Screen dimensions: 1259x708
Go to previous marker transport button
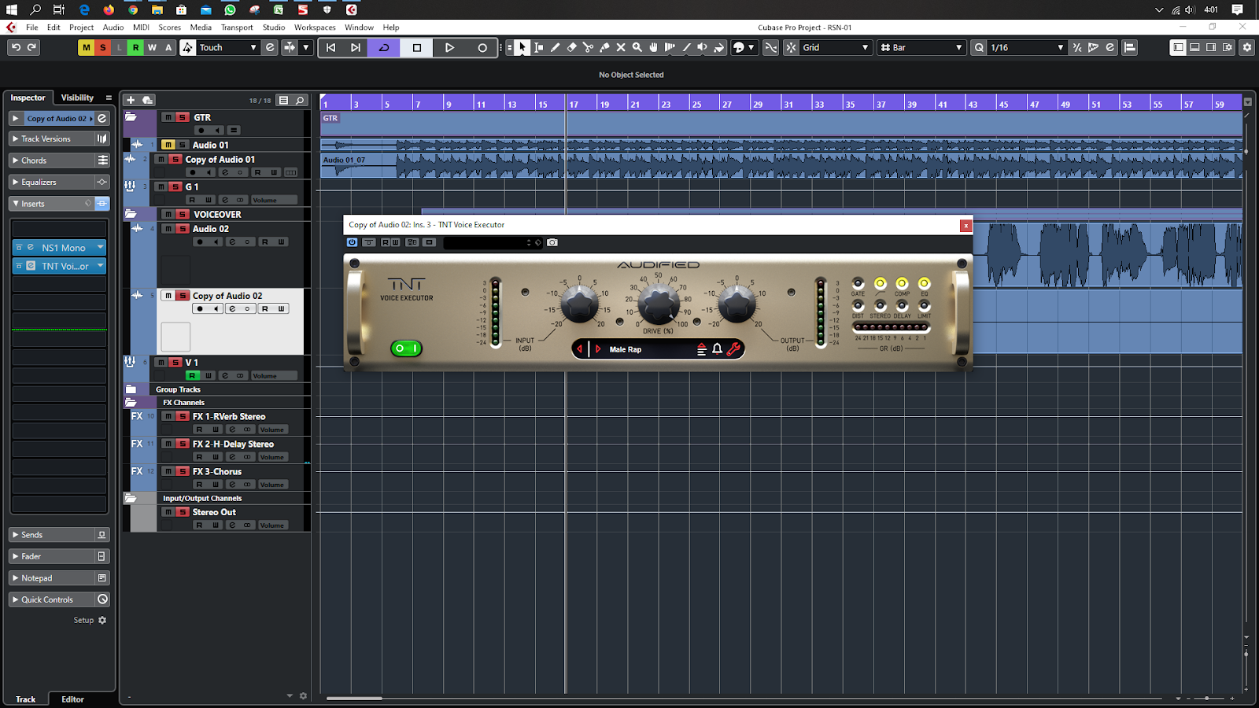pos(331,47)
